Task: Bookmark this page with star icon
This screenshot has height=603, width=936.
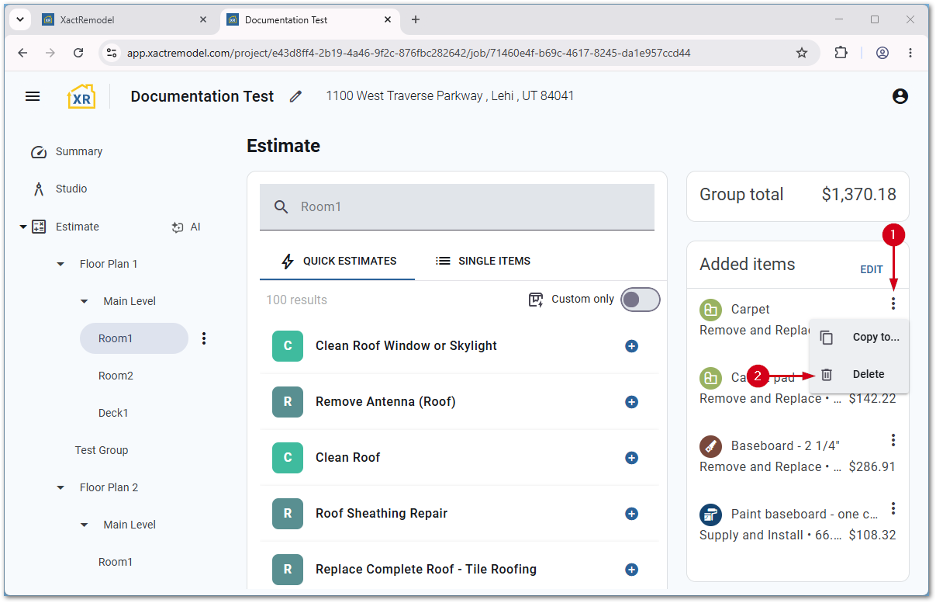Action: coord(802,53)
